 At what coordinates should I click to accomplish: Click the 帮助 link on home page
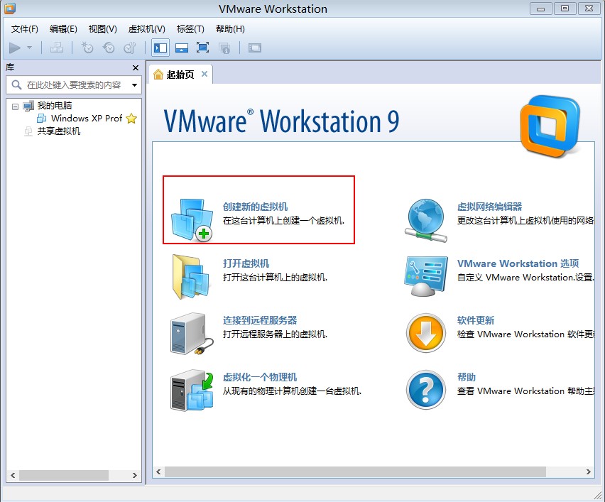[x=466, y=377]
